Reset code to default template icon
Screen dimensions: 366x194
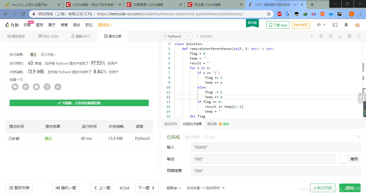331,36
